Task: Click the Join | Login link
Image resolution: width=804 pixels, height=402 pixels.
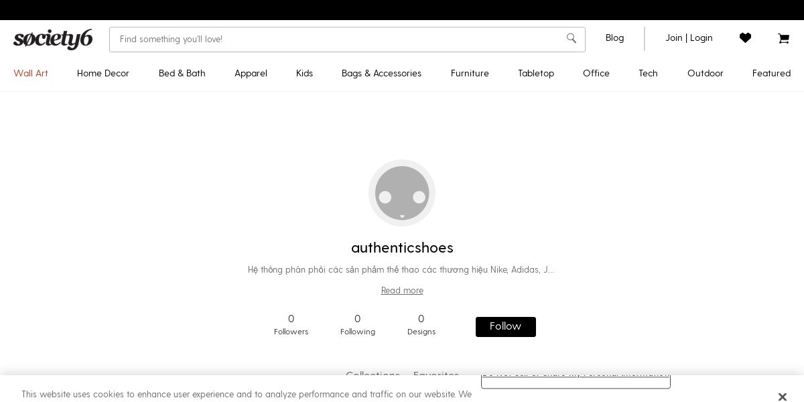Action: (689, 38)
